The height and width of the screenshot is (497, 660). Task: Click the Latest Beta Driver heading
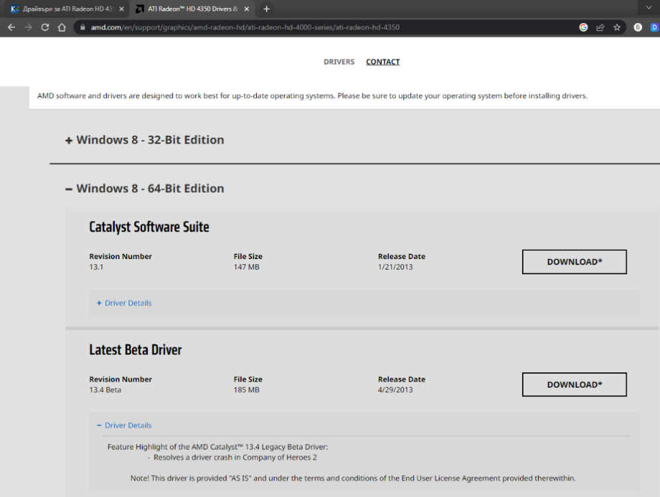(x=135, y=350)
